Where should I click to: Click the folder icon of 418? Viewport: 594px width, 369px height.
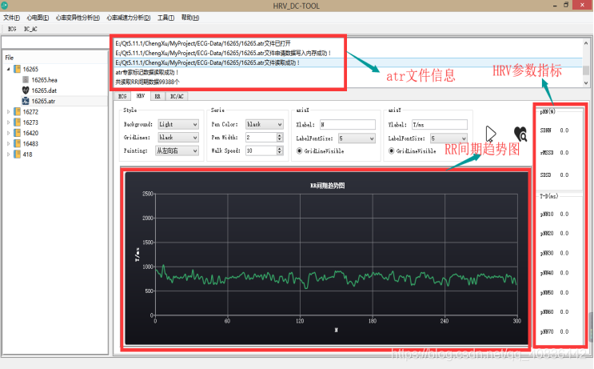[x=17, y=154]
